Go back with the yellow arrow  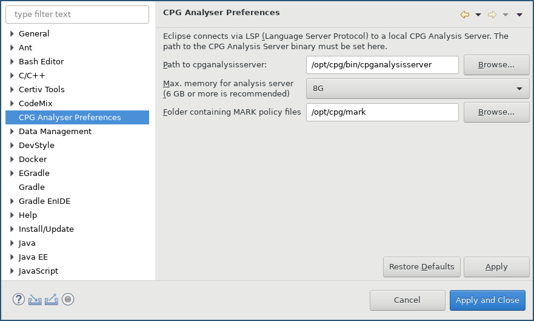[x=466, y=14]
